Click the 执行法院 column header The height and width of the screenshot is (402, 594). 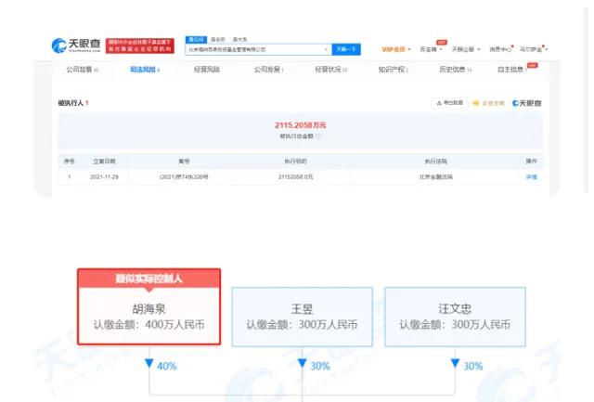click(435, 161)
